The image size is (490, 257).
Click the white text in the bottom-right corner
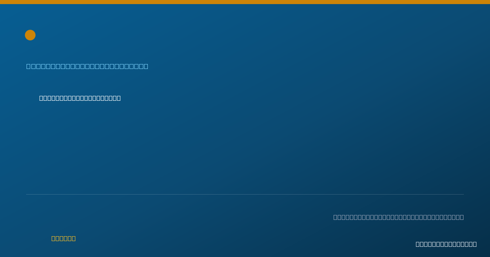coord(446,244)
